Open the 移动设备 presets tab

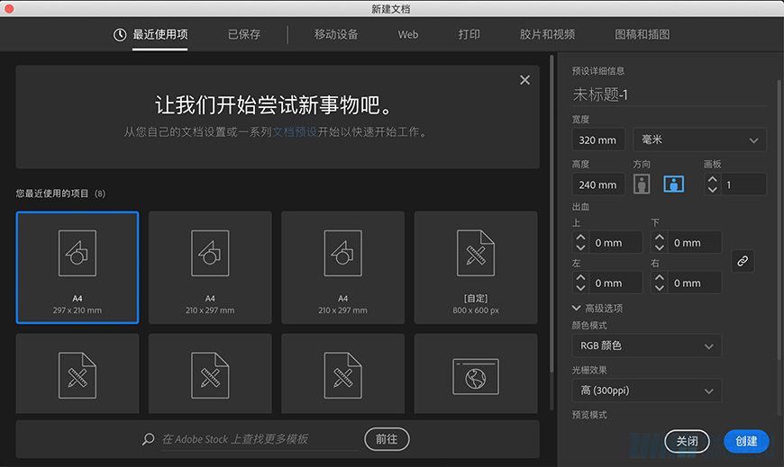pos(336,34)
